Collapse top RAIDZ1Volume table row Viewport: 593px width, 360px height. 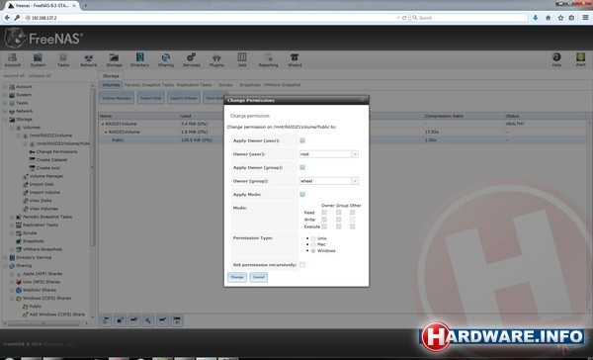(x=103, y=124)
